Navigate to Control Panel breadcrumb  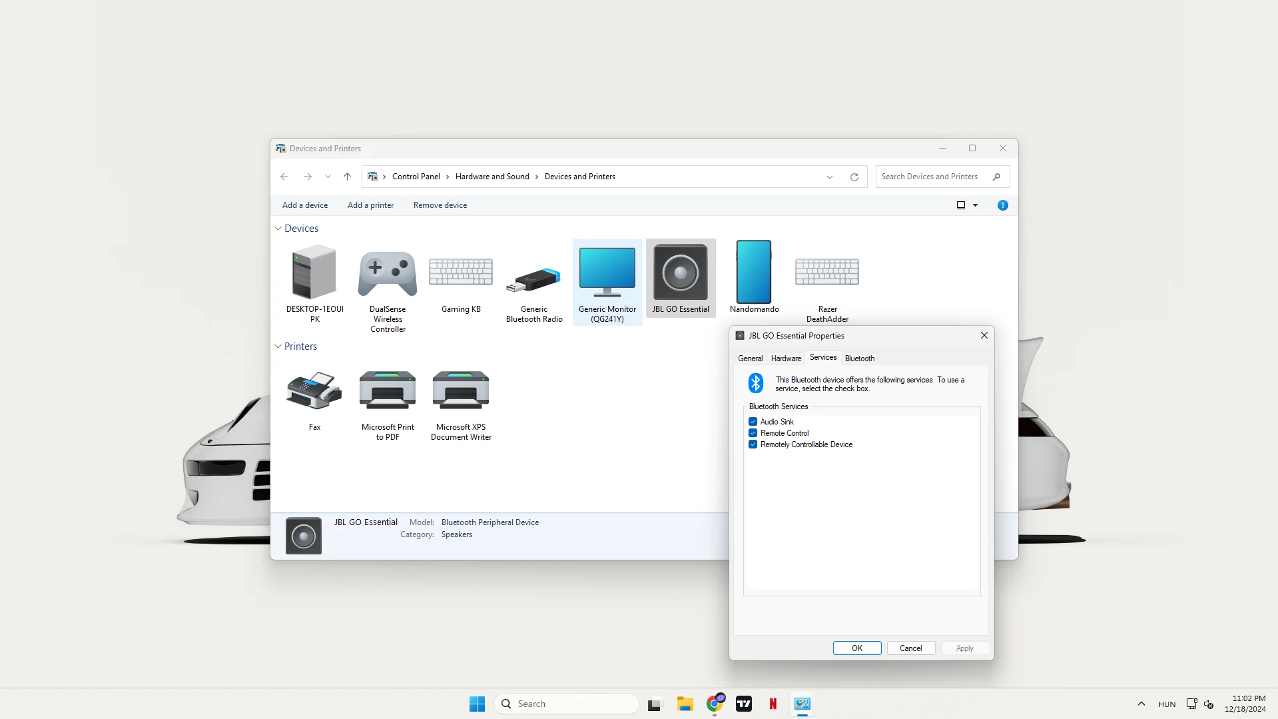point(416,177)
